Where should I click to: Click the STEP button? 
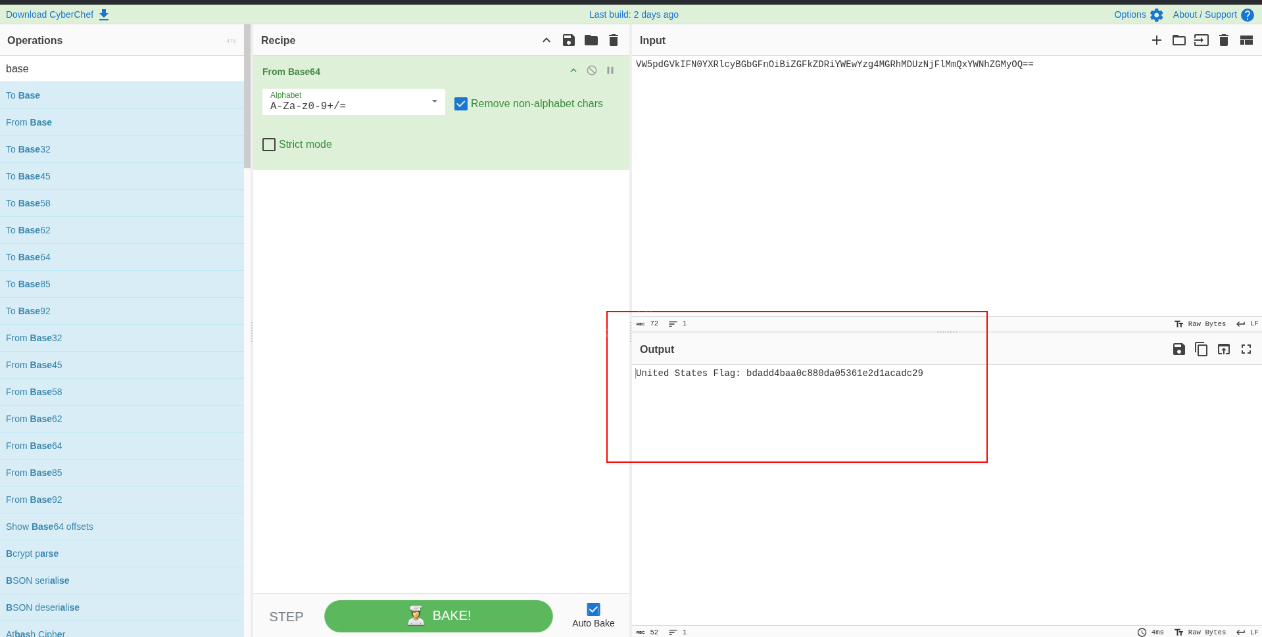point(286,617)
